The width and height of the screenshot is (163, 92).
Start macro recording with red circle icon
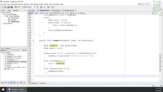[76, 13]
